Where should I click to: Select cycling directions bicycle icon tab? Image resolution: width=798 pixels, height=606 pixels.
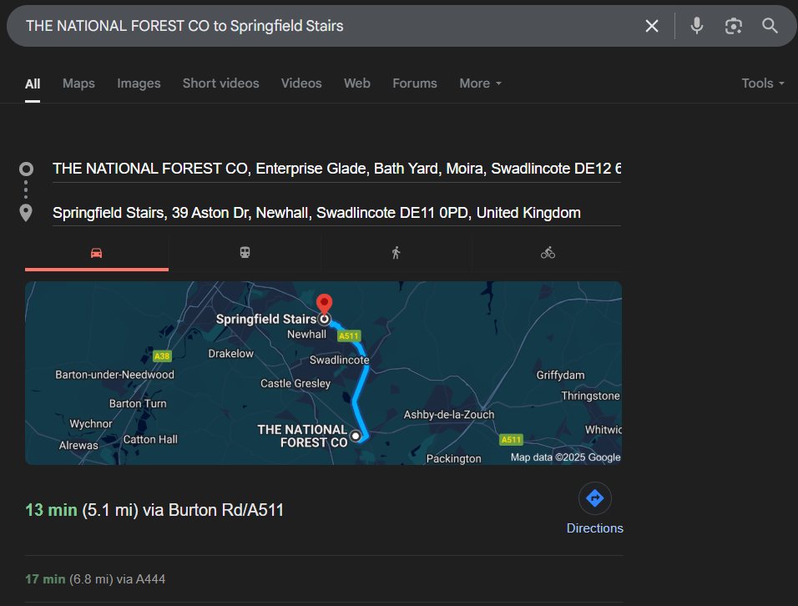[x=548, y=253]
